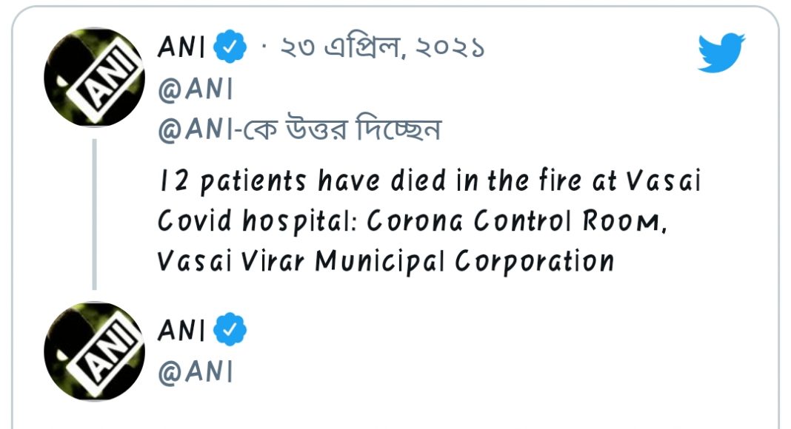Open the top ANI profile avatar

pyautogui.click(x=94, y=78)
